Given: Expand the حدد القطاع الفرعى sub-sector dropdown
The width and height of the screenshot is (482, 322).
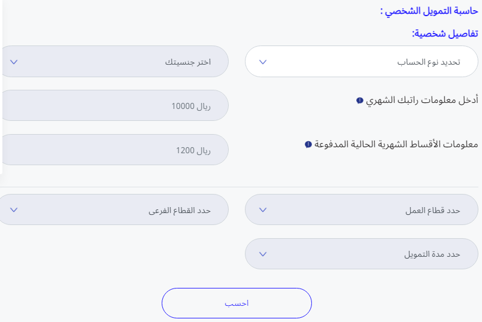Looking at the screenshot, I should pos(114,210).
